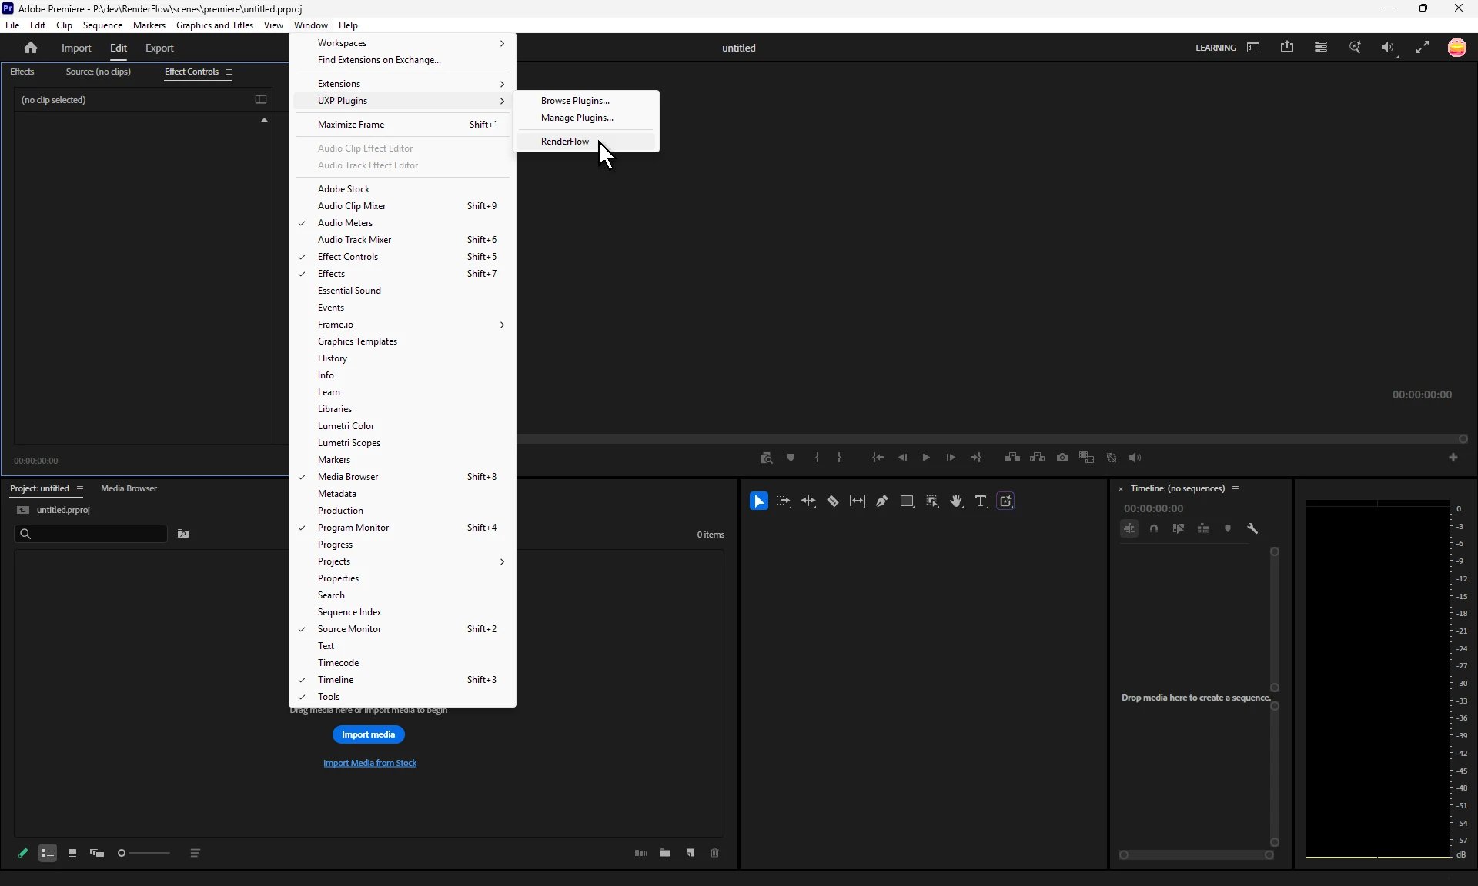Click the Add Marker icon in Program Monitor
Viewport: 1478px width, 886px height.
[x=791, y=458]
